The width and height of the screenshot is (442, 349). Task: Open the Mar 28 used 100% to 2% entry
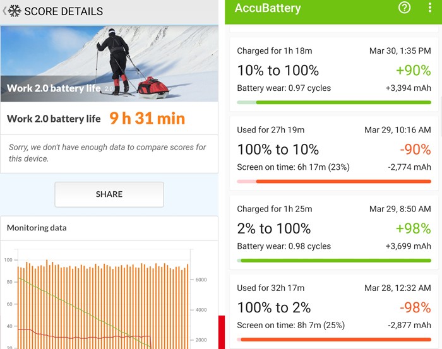point(334,312)
